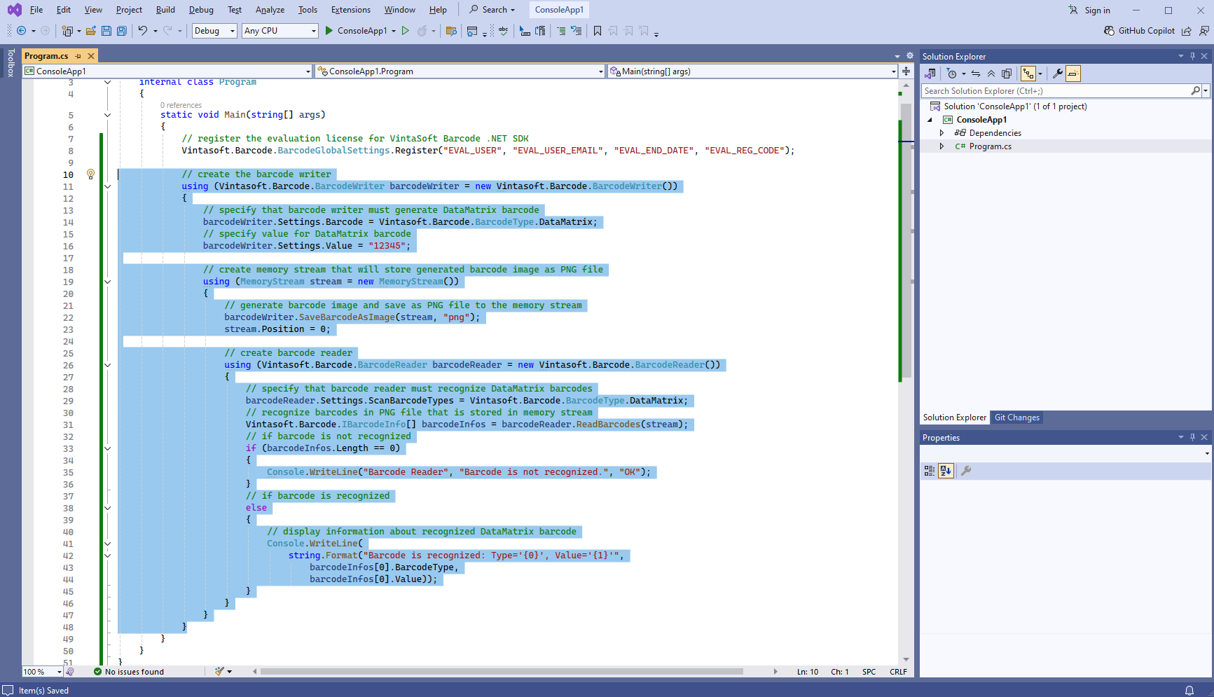Click the Save All toolbar icon
Image resolution: width=1214 pixels, height=697 pixels.
[122, 31]
